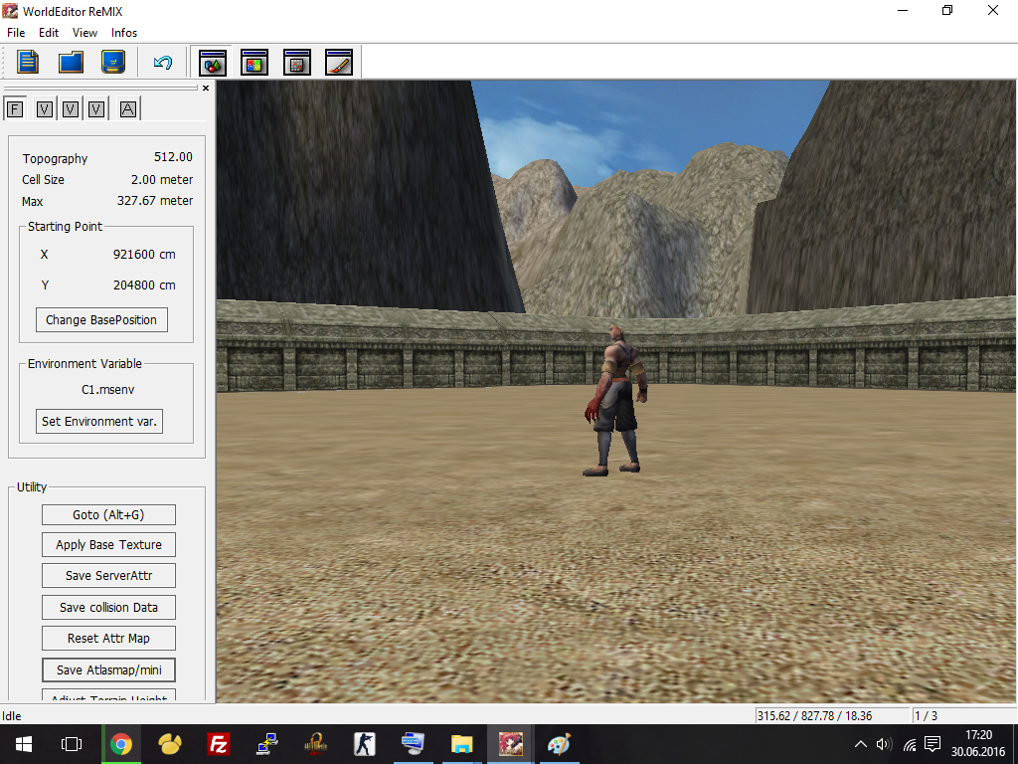Screen dimensions: 1018x764
Task: Click the Max value 327.67 meter
Action: click(x=154, y=201)
